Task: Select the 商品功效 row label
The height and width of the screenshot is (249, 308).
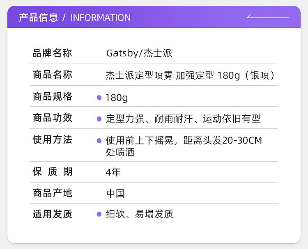Action: [x=53, y=118]
